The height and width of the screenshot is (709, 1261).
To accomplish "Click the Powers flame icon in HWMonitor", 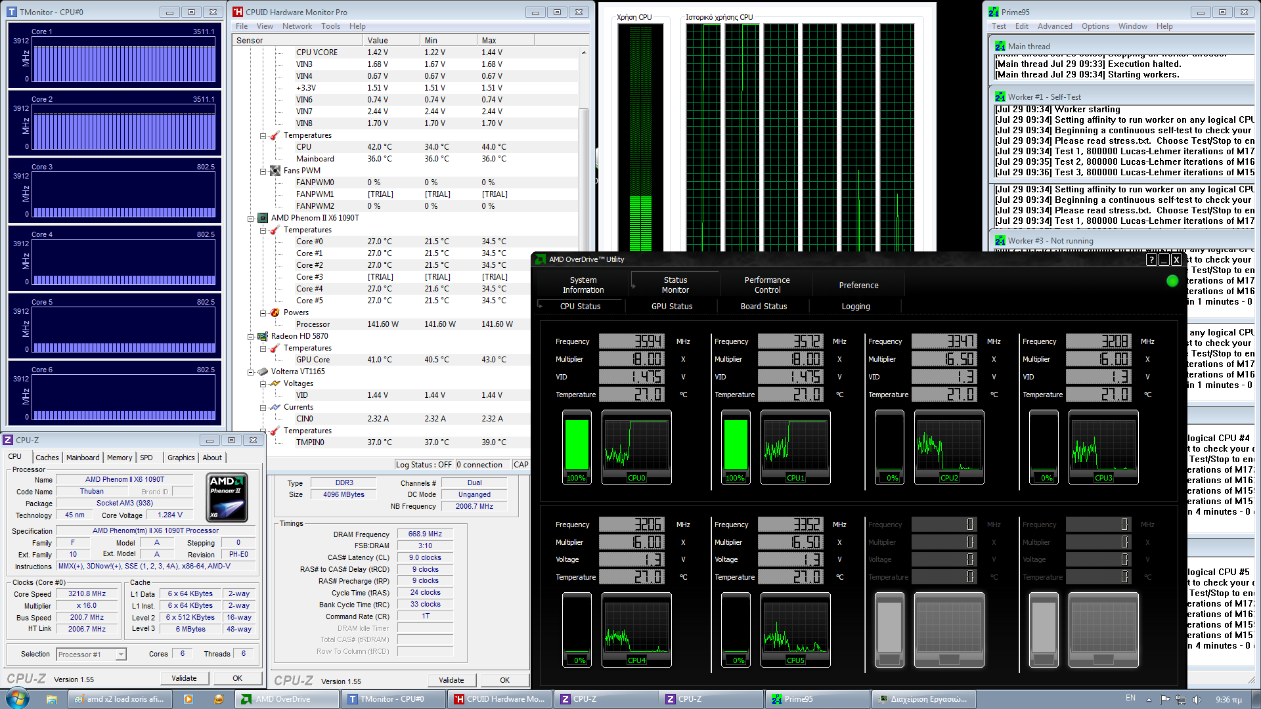I will click(x=275, y=312).
